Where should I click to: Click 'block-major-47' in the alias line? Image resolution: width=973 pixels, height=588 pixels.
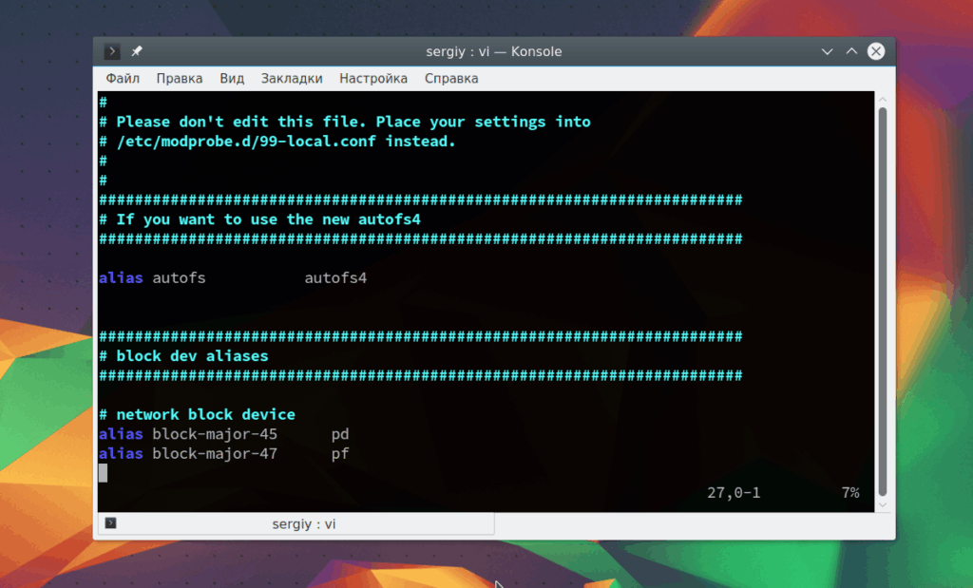click(215, 454)
